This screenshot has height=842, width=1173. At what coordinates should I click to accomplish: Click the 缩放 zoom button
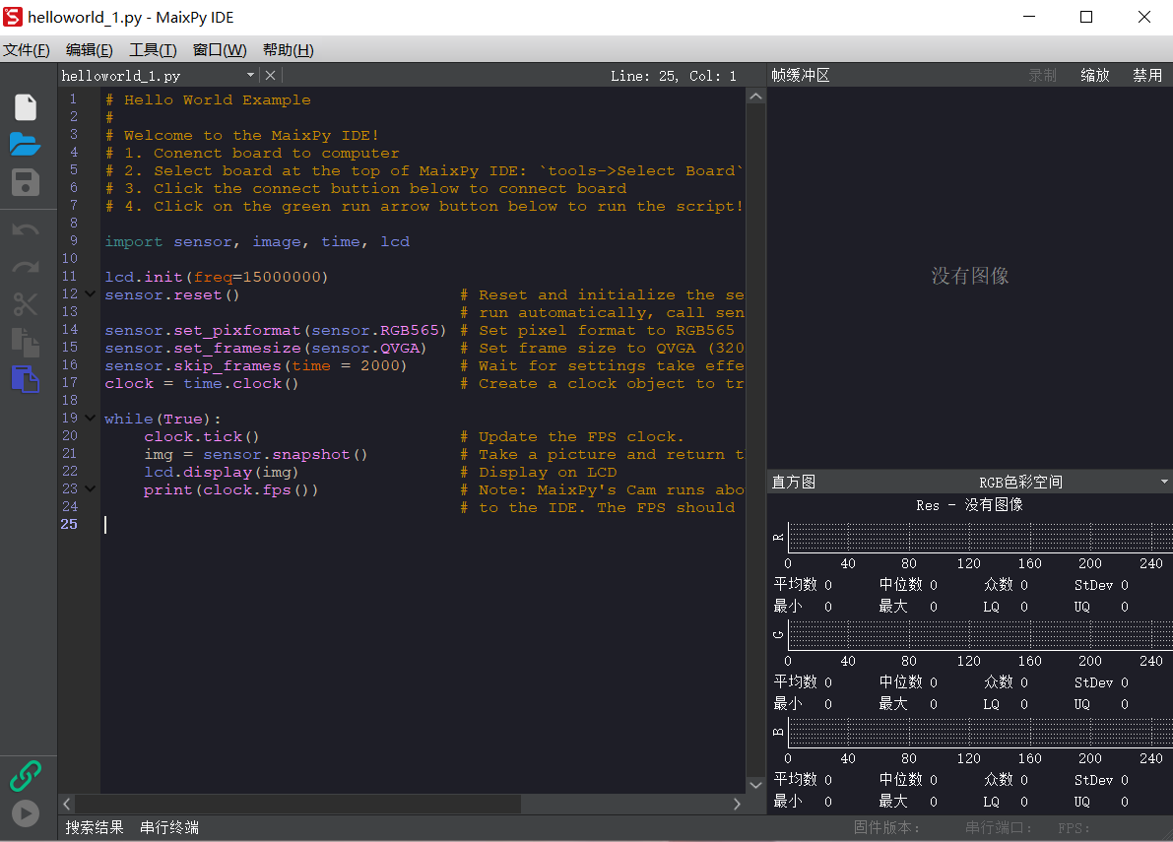point(1094,76)
